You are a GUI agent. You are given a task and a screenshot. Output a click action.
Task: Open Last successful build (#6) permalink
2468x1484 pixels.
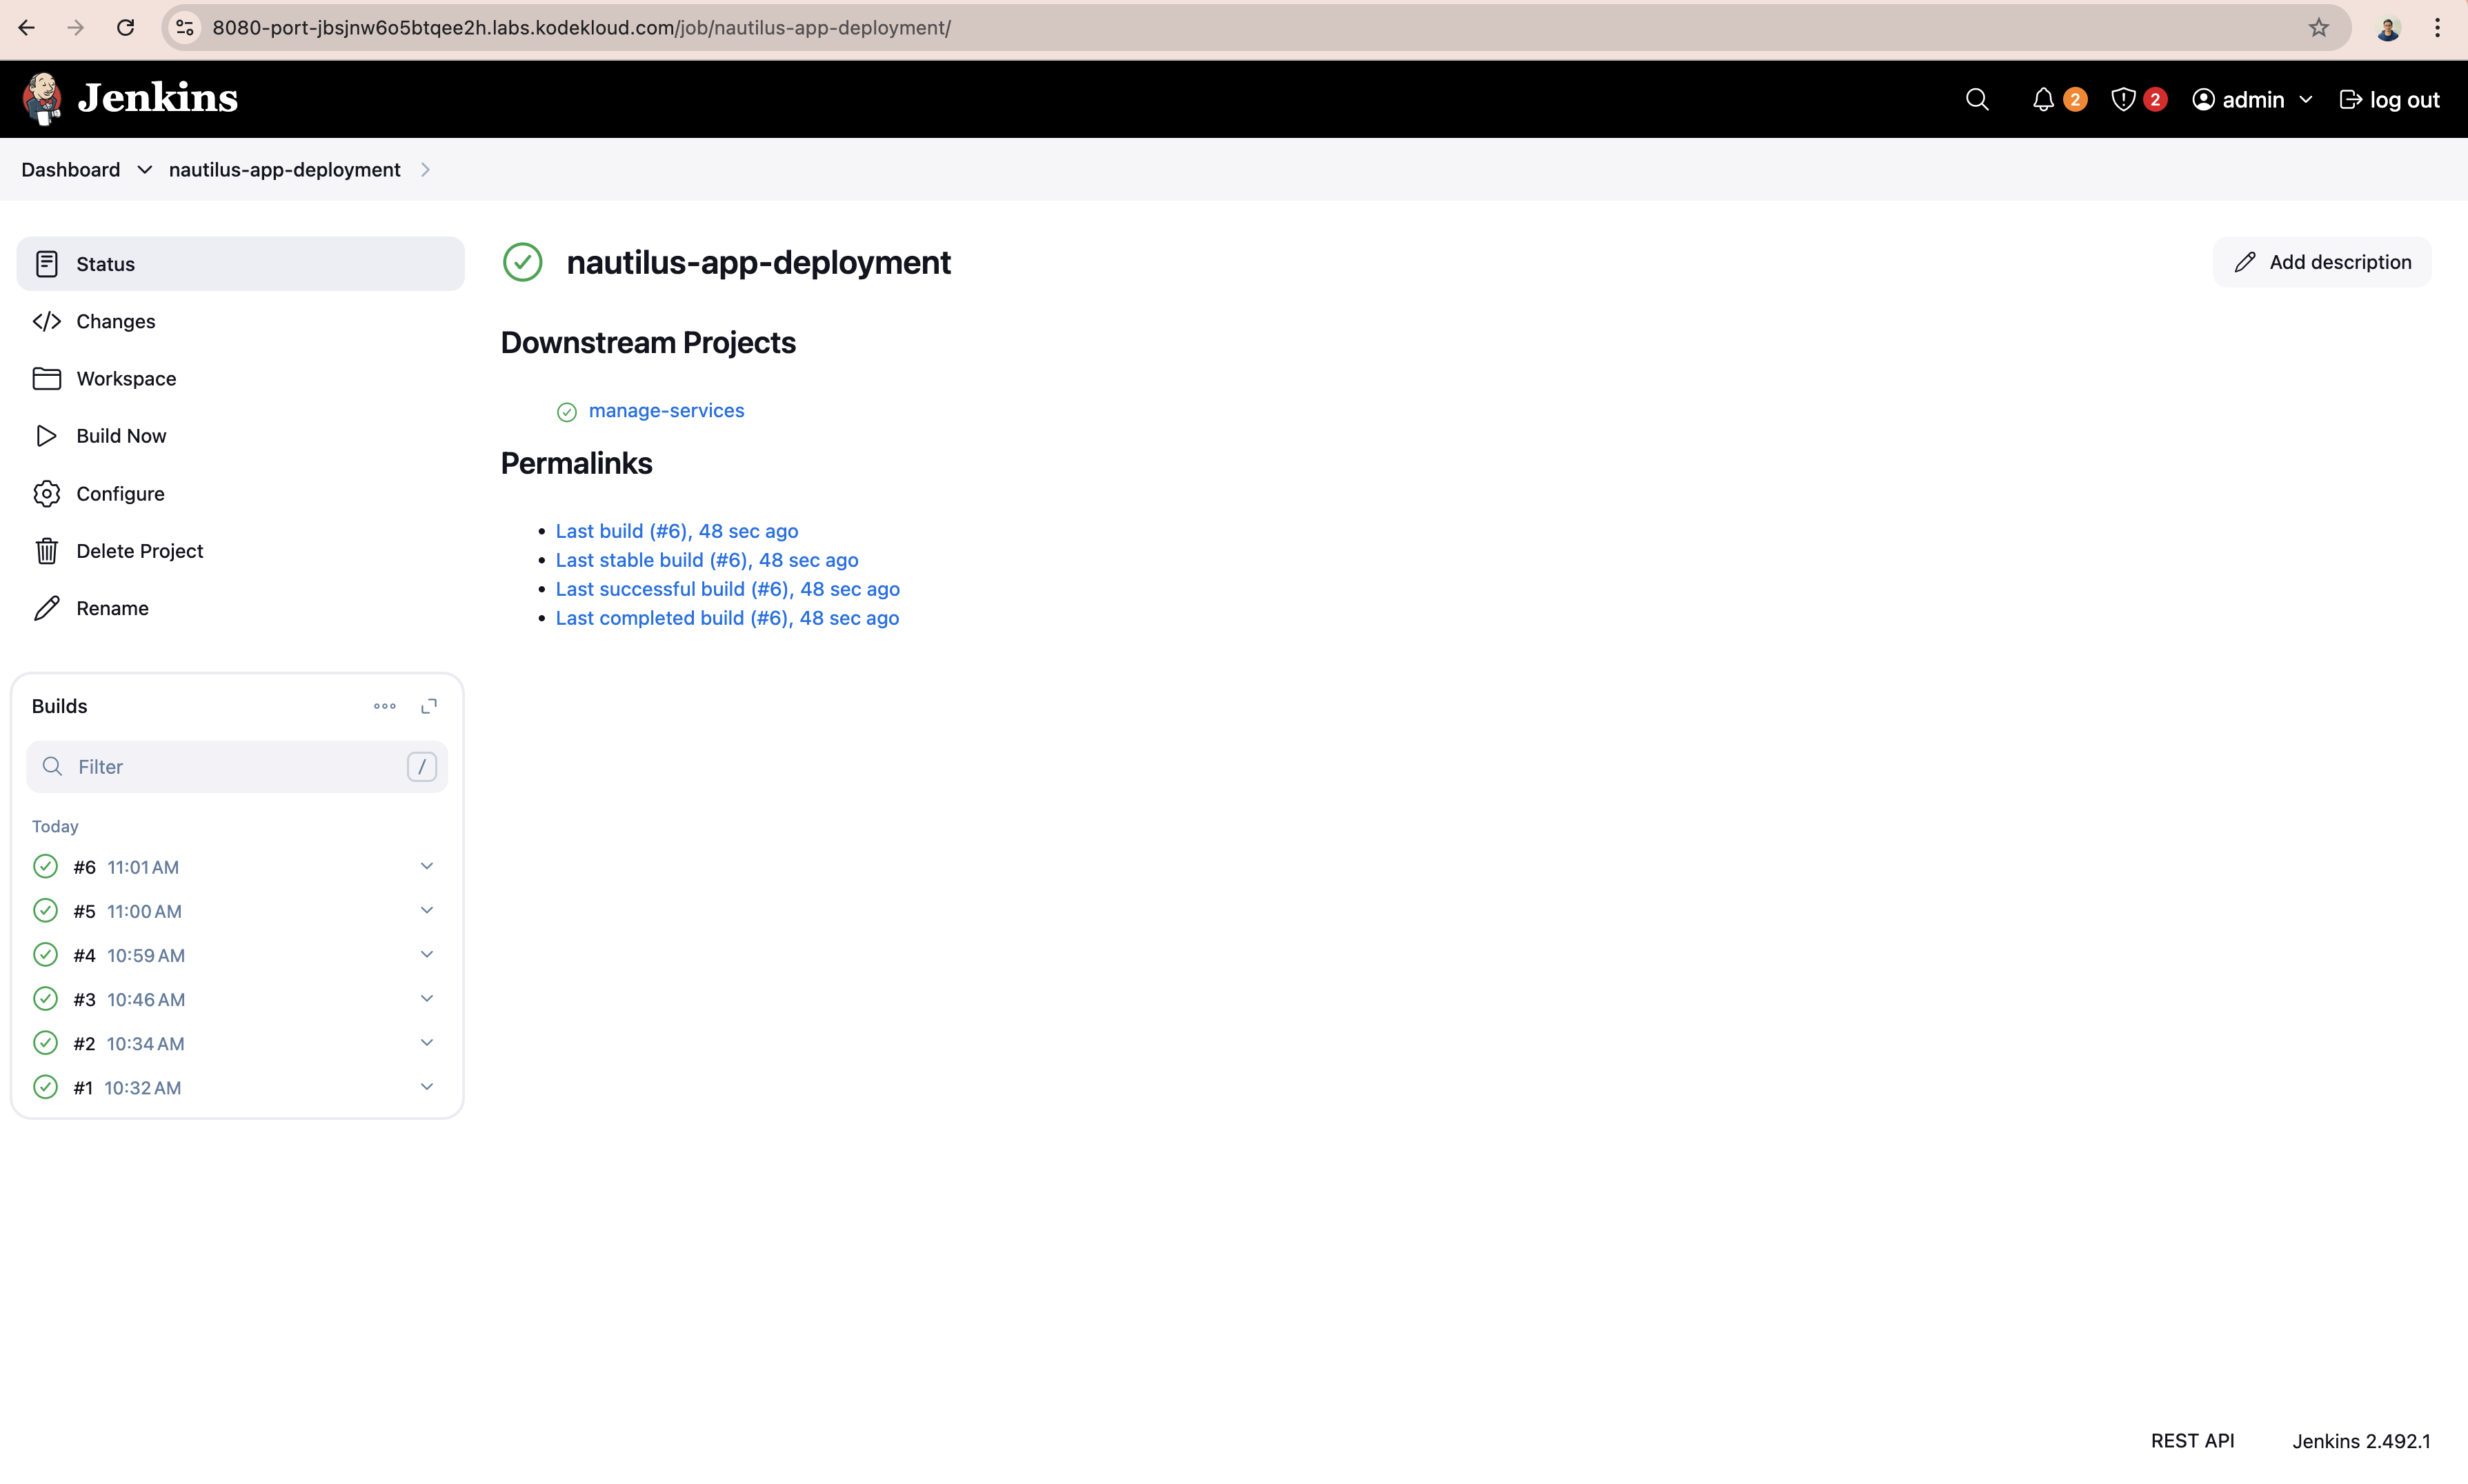coord(727,589)
